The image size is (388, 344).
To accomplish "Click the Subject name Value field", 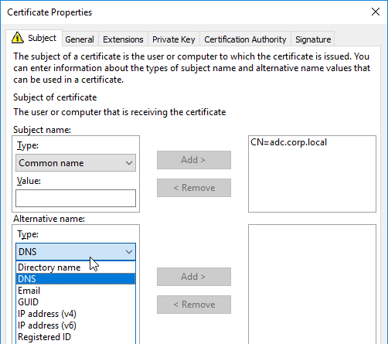I will click(76, 198).
